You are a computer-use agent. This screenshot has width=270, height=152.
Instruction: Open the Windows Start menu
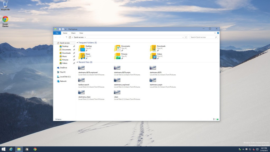point(3,149)
